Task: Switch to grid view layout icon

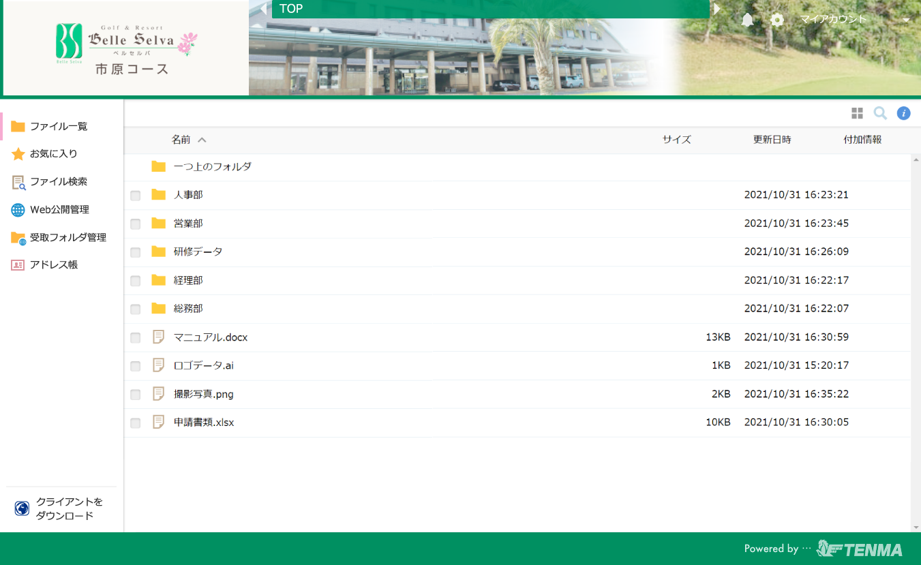Action: point(857,113)
